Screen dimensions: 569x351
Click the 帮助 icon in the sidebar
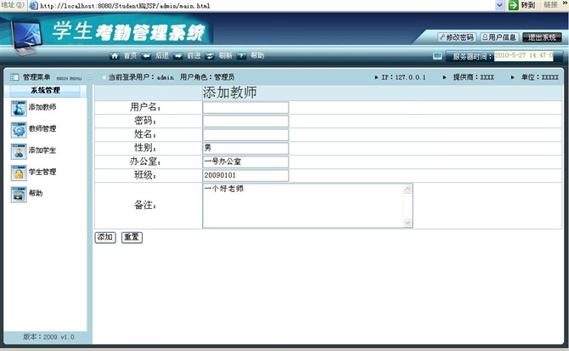coord(19,194)
